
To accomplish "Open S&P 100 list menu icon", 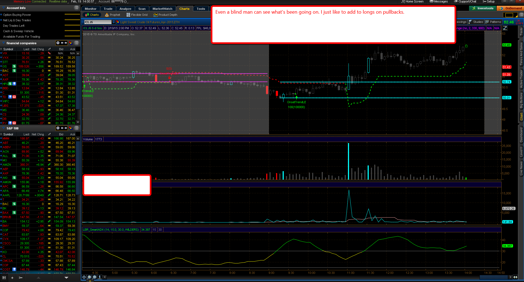I will [77, 128].
